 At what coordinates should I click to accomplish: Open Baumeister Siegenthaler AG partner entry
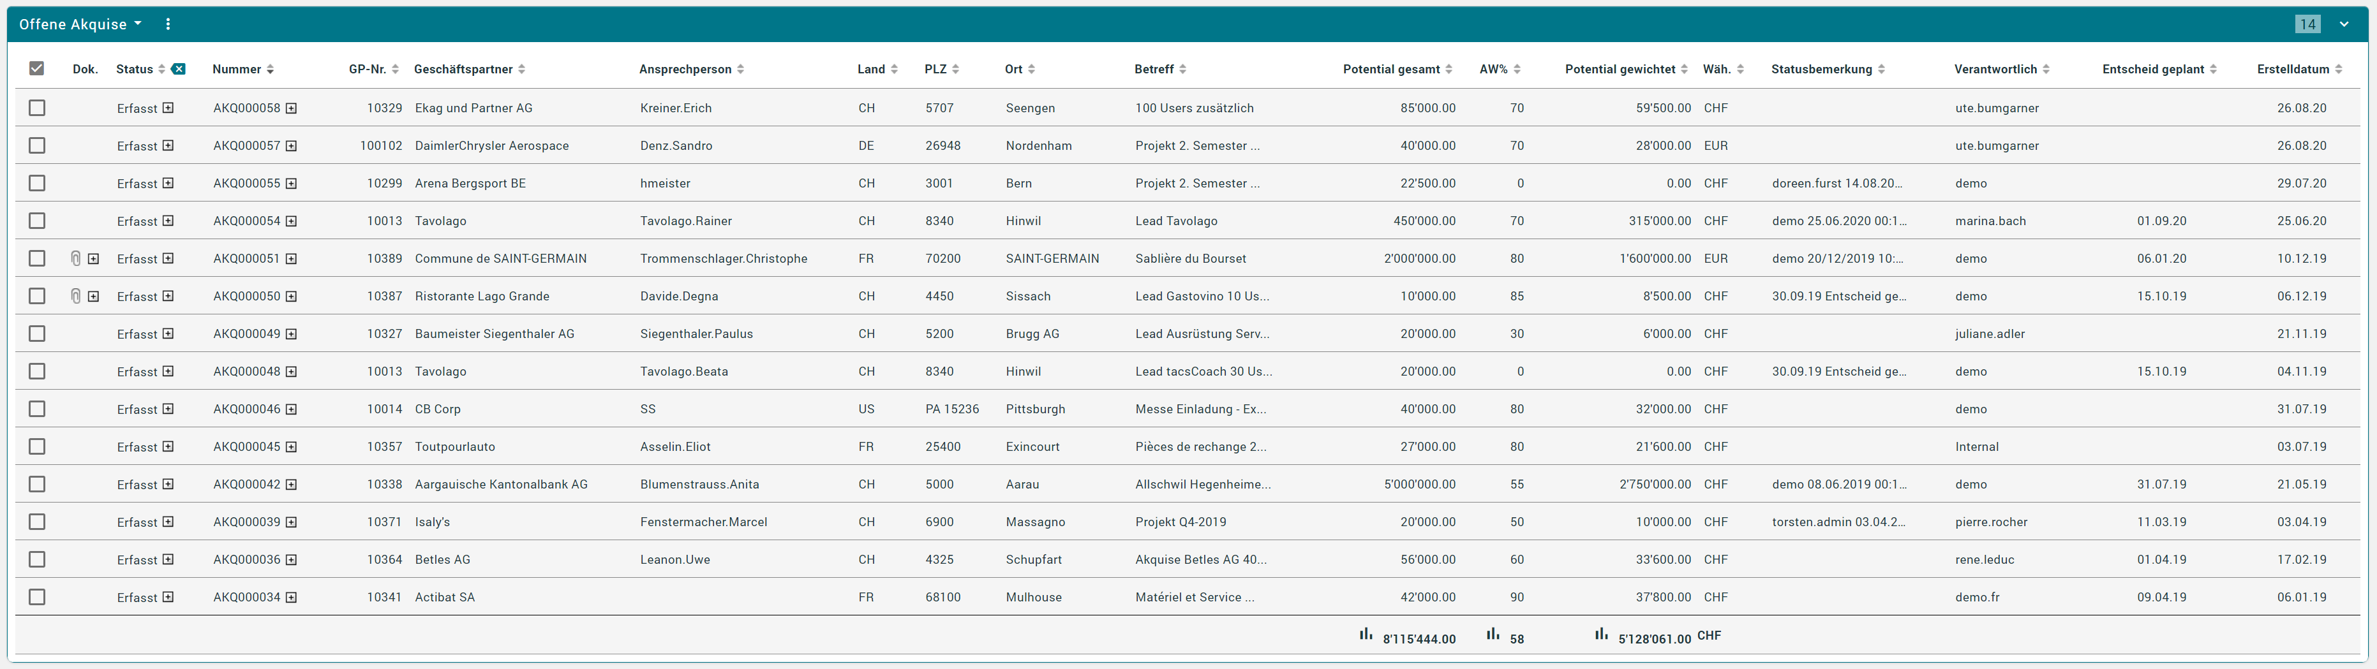pos(495,334)
